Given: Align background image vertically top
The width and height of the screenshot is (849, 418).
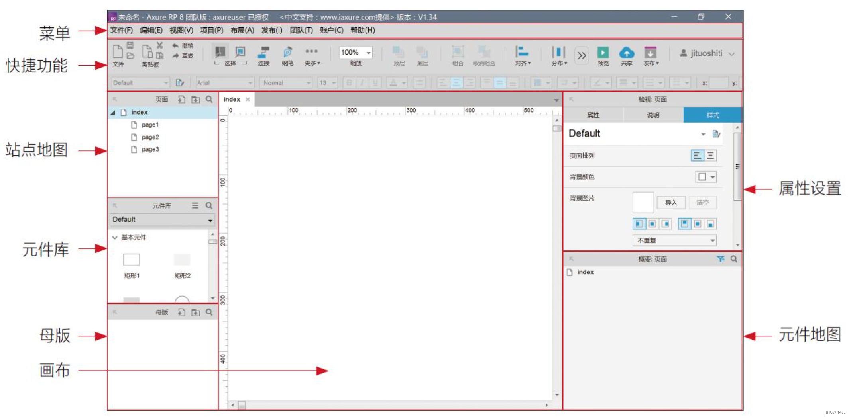Looking at the screenshot, I should click(684, 224).
